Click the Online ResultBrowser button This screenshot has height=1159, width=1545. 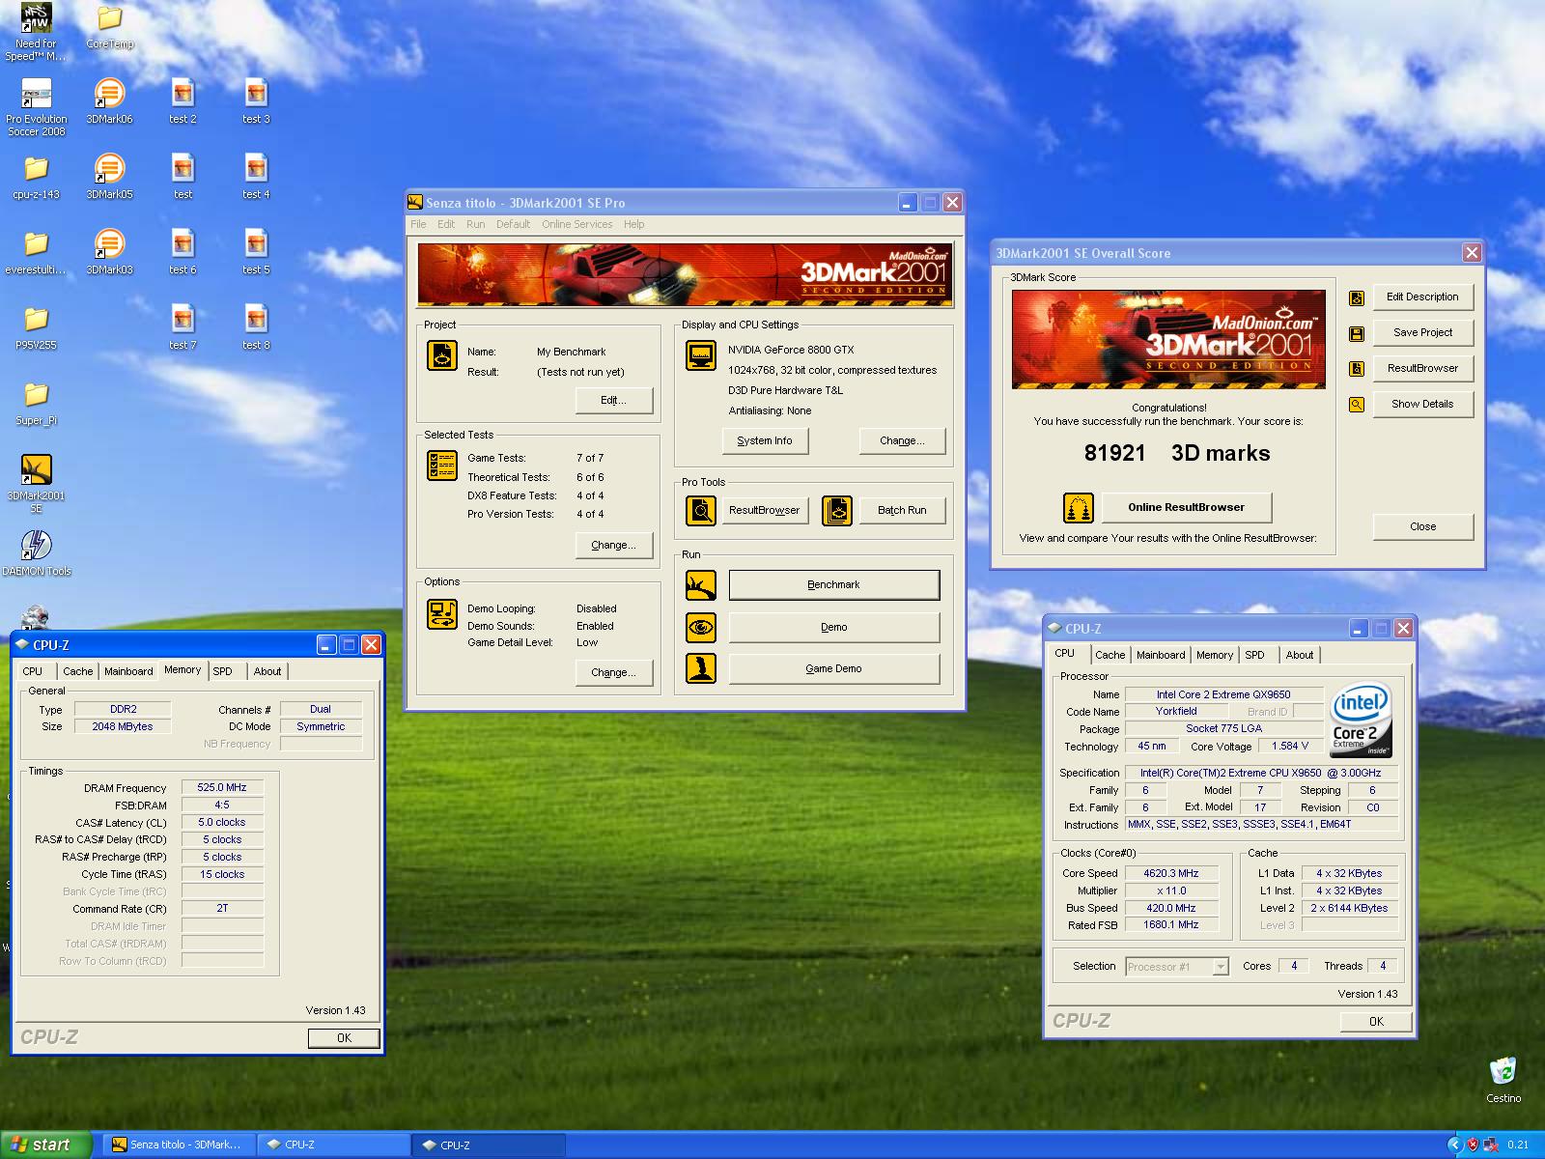point(1186,507)
